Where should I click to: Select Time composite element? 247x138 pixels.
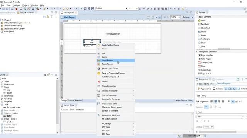[201, 66]
